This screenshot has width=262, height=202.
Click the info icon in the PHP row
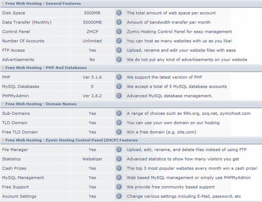pos(119,77)
